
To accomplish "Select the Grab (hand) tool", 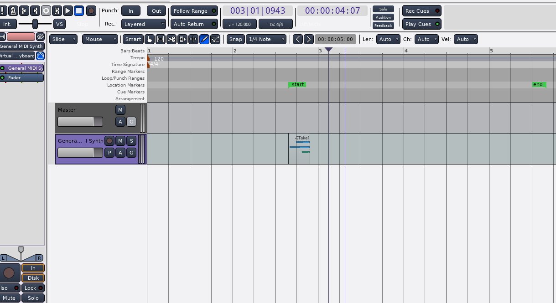I will 150,39.
